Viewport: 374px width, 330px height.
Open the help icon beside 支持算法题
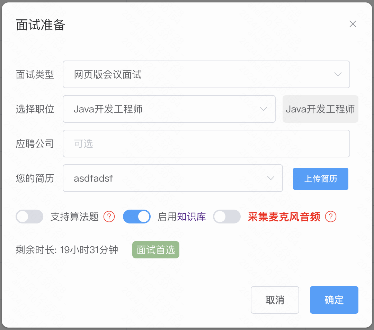click(x=109, y=217)
